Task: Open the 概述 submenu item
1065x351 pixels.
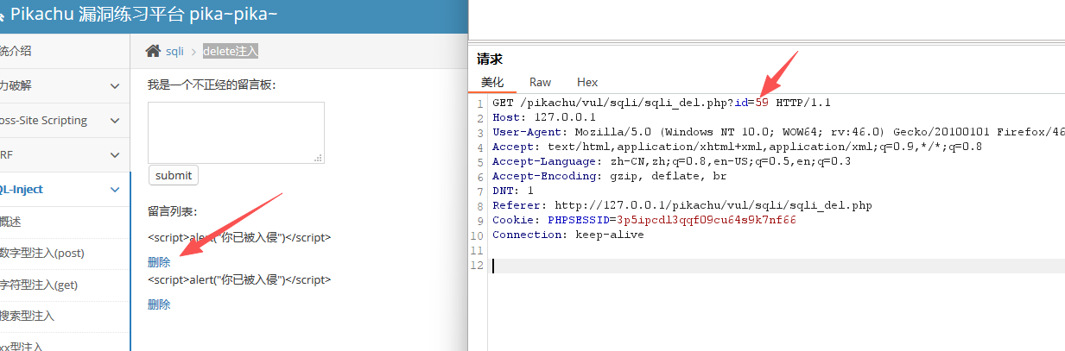Action: click(x=65, y=222)
